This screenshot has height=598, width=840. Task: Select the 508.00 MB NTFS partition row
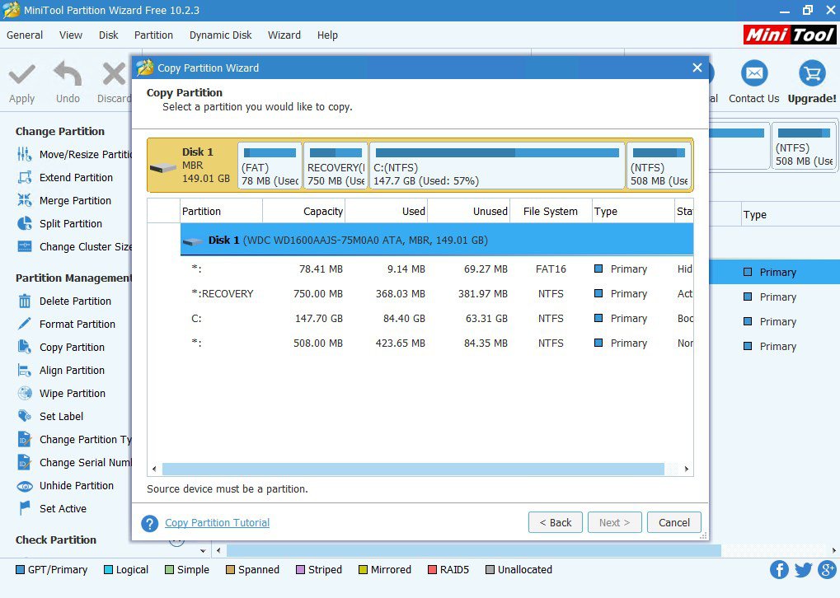coord(437,343)
